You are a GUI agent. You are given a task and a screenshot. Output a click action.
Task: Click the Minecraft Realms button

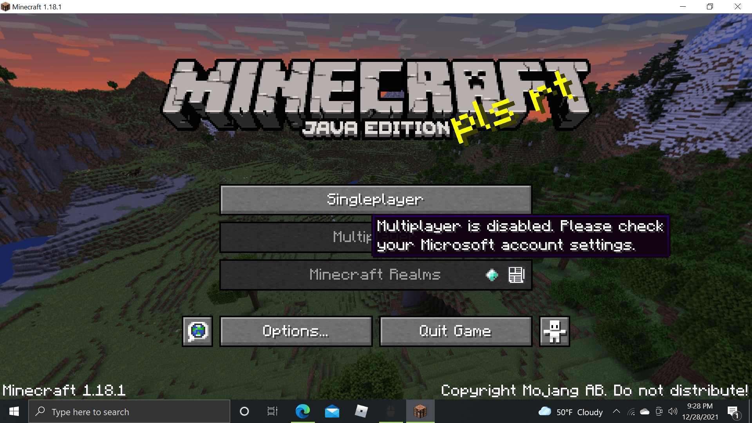pyautogui.click(x=376, y=274)
